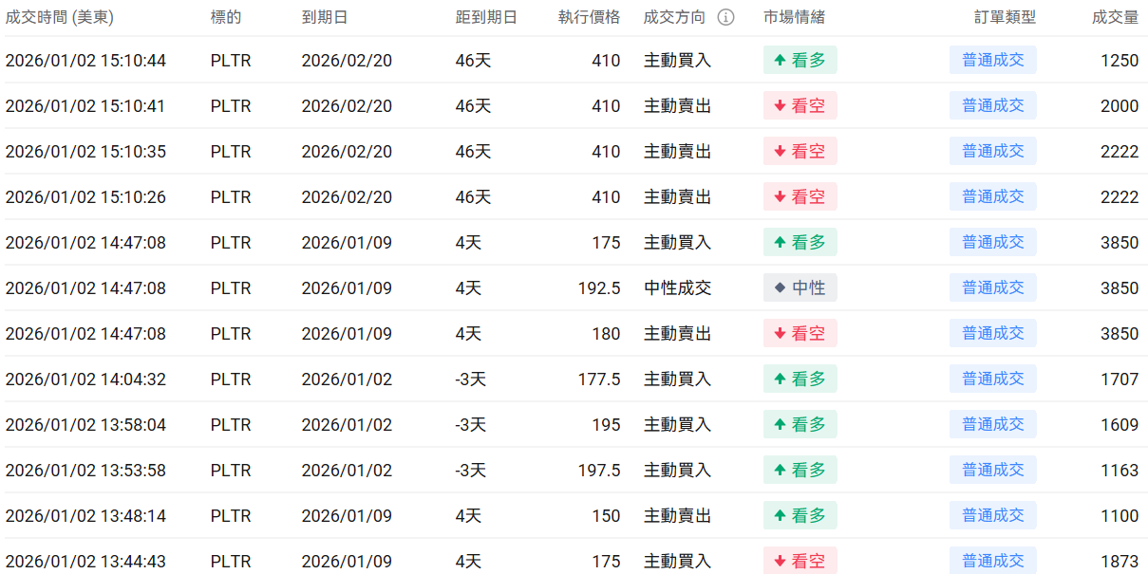Screen dimensions: 1148x574
Task: Click the green up-arrow icon in 13:48:14 row
Action: point(780,516)
